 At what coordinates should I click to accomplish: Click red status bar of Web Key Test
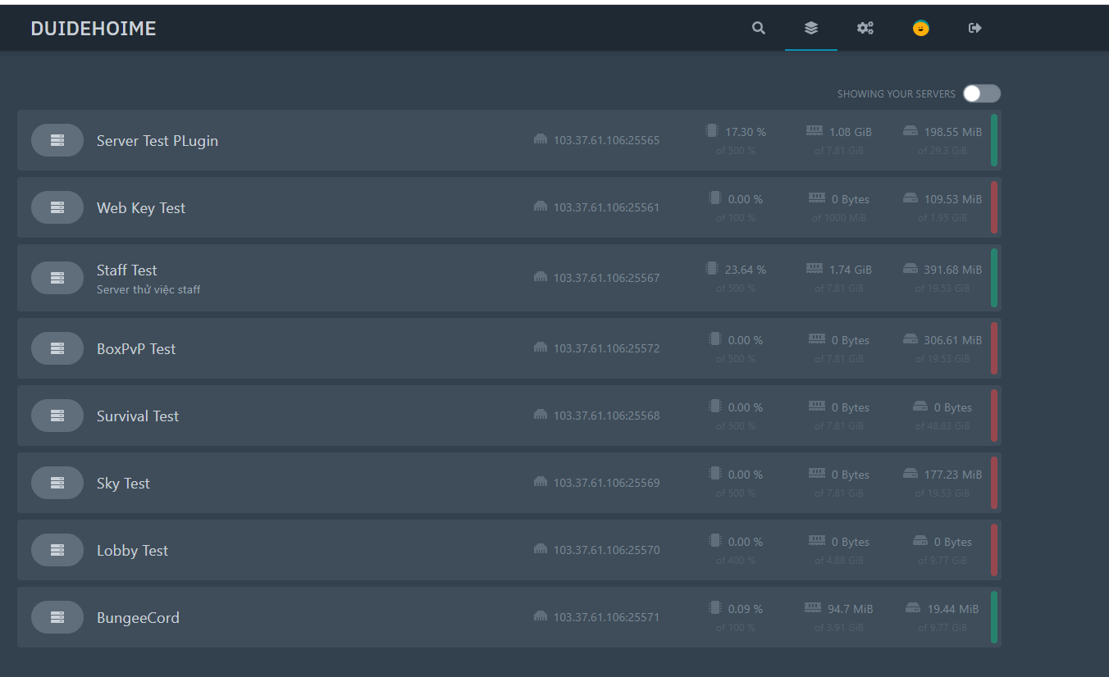pos(994,207)
